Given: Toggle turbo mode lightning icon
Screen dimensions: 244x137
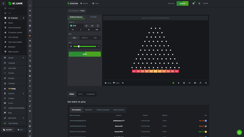Looking at the screenshot, I should (x=179, y=83).
